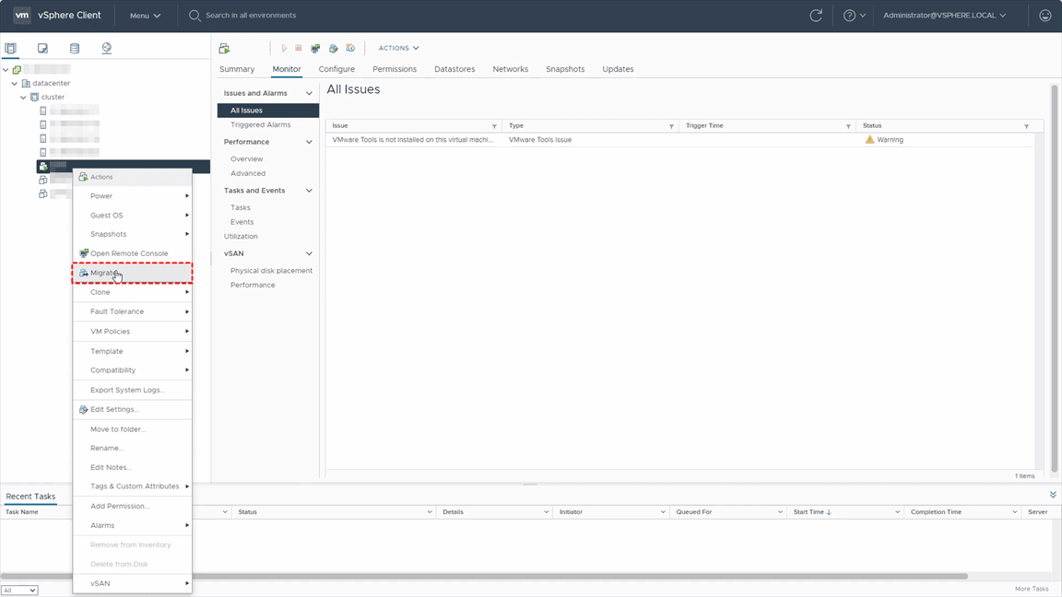Image resolution: width=1062 pixels, height=597 pixels.
Task: Open Triggered Alarms in the side list
Action: pyautogui.click(x=260, y=124)
